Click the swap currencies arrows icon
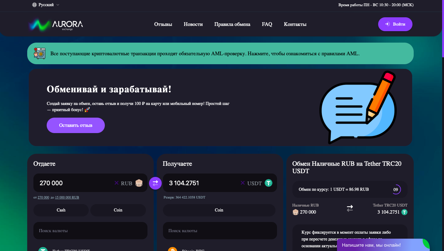The height and width of the screenshot is (251, 444). coord(155,183)
